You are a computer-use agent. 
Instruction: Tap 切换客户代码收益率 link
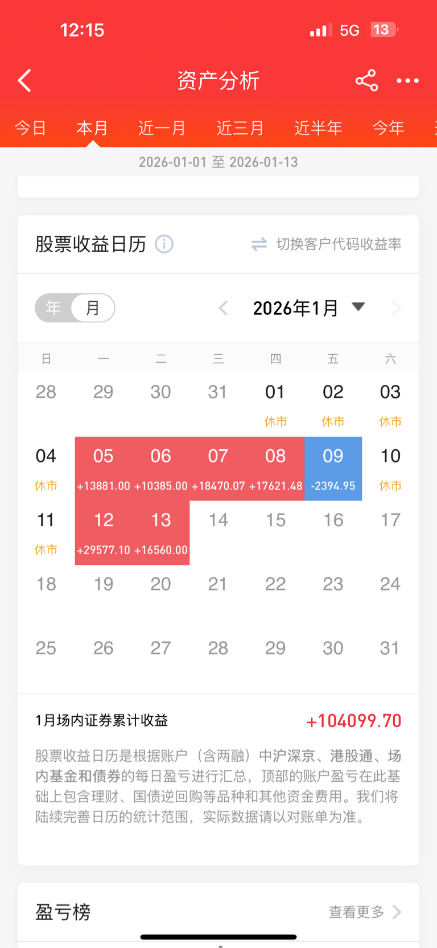click(339, 244)
